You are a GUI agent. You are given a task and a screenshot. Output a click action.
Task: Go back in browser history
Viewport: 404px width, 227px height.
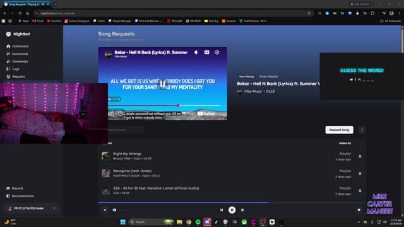pos(4,13)
